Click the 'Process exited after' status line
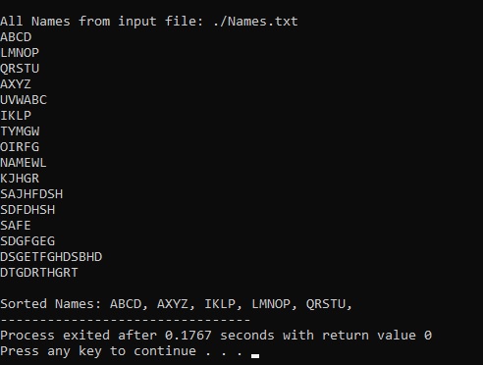 [216, 336]
